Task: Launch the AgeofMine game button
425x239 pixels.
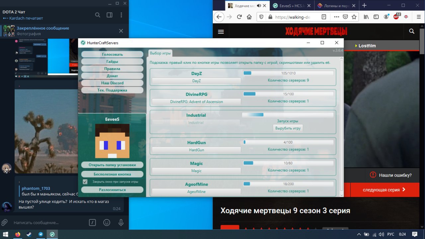Action: (x=196, y=192)
